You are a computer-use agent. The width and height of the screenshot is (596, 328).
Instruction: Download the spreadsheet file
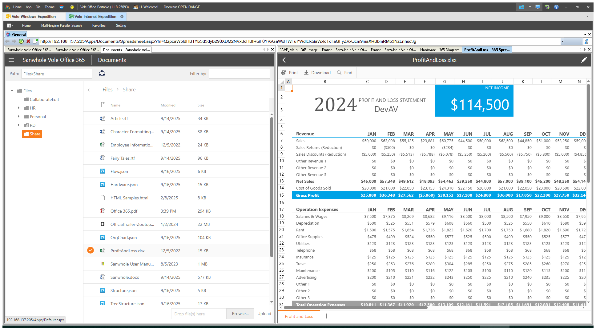[x=317, y=73]
